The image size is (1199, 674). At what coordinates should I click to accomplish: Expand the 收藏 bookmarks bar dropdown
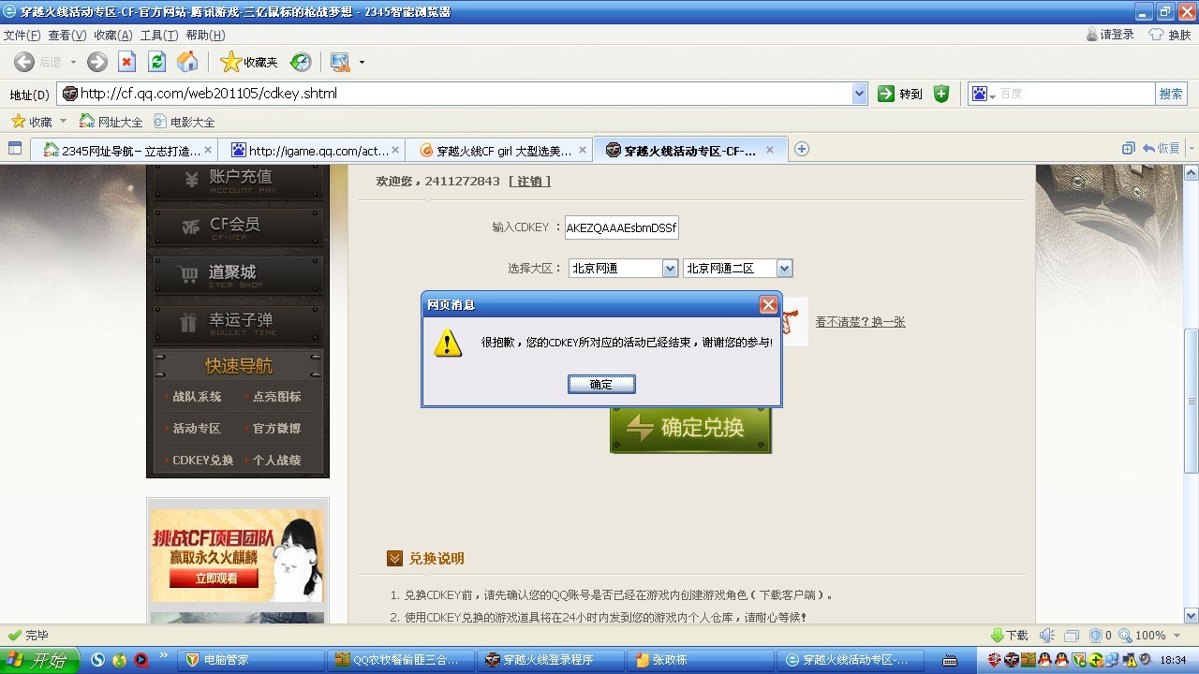[64, 121]
